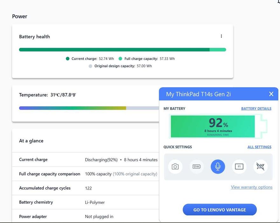
Task: Select the 57.33 Wh full charge value
Action: click(167, 59)
